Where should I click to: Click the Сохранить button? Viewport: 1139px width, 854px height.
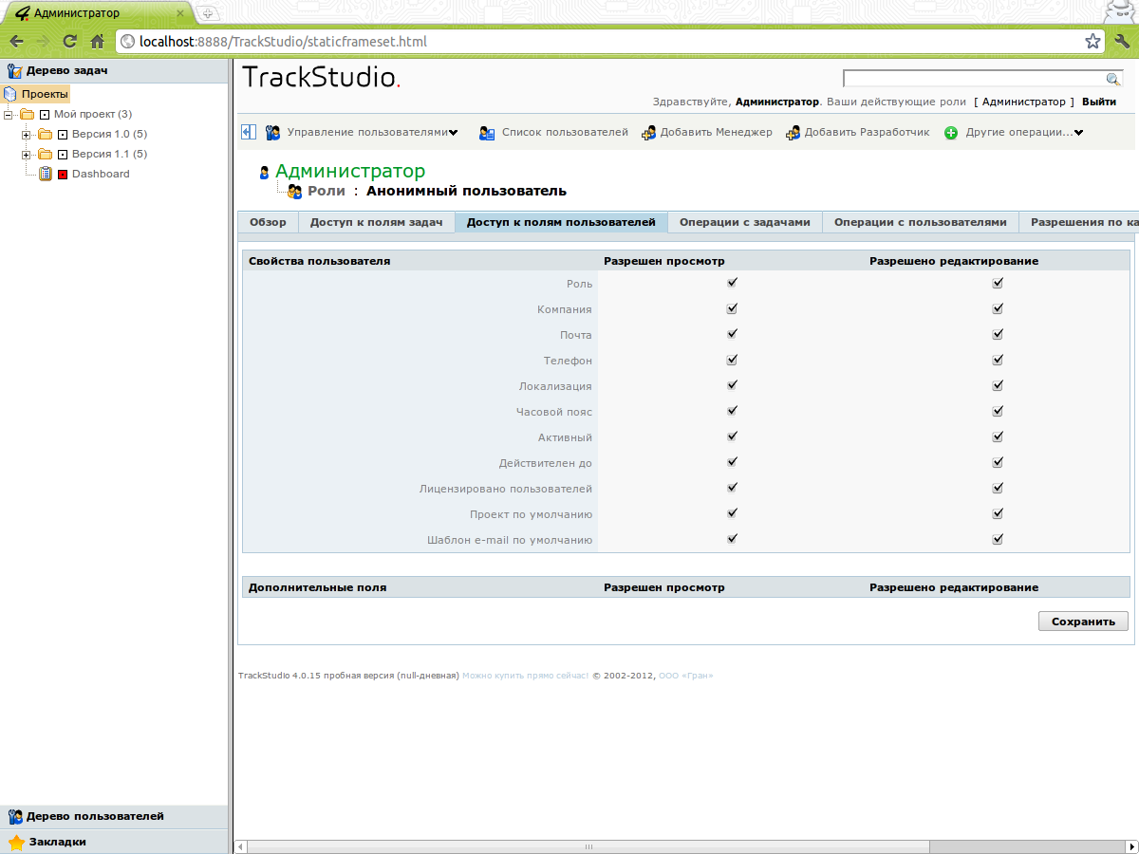(x=1083, y=622)
